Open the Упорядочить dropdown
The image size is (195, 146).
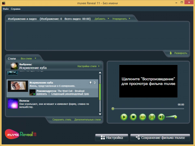(x=121, y=19)
